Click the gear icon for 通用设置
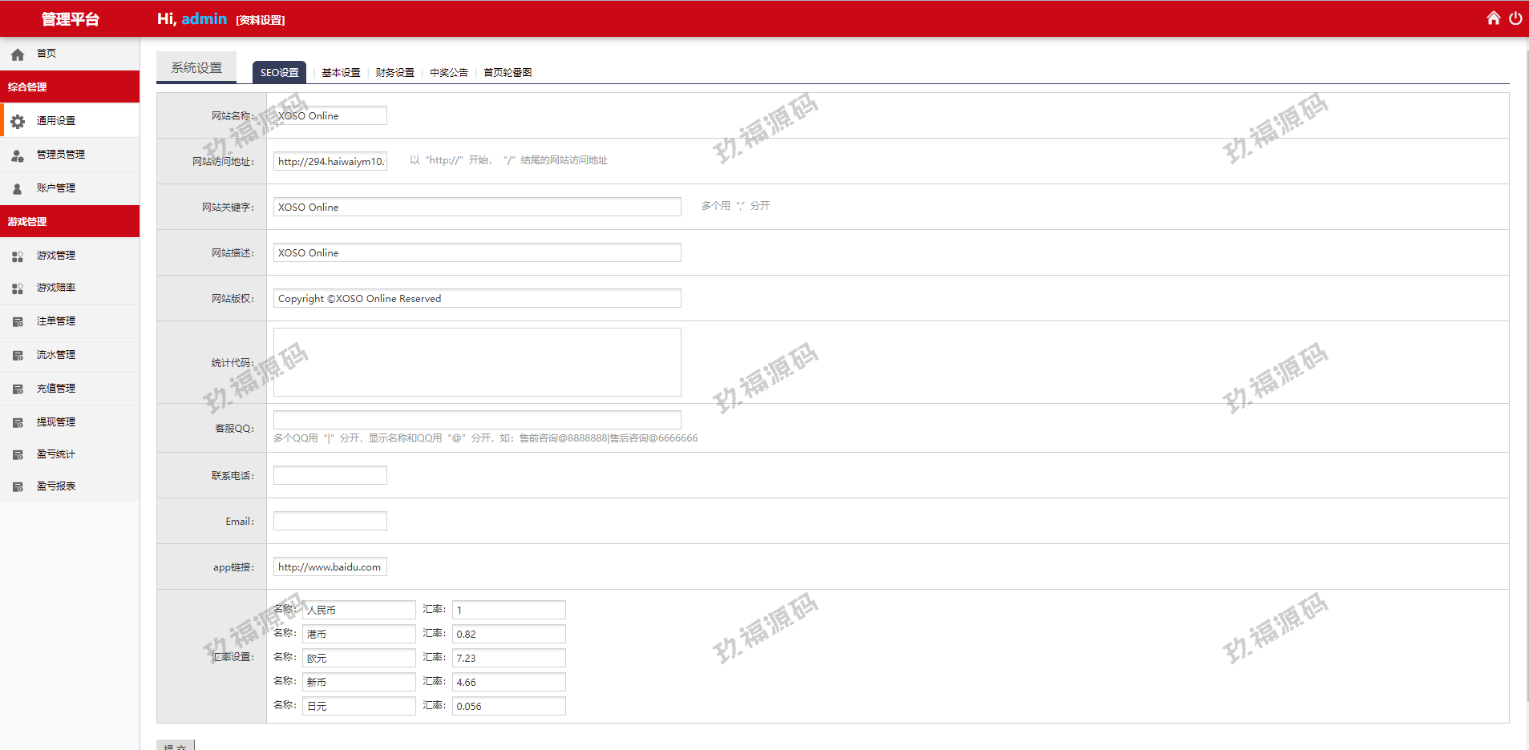Screen dimensions: 1529x750 point(18,122)
